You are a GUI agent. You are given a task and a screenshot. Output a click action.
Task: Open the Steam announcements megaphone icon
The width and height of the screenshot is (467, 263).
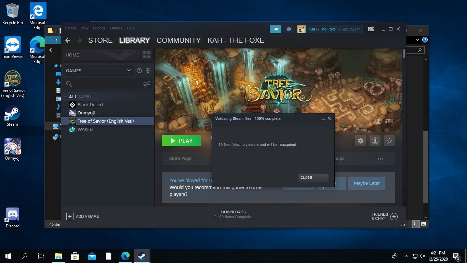(x=275, y=29)
